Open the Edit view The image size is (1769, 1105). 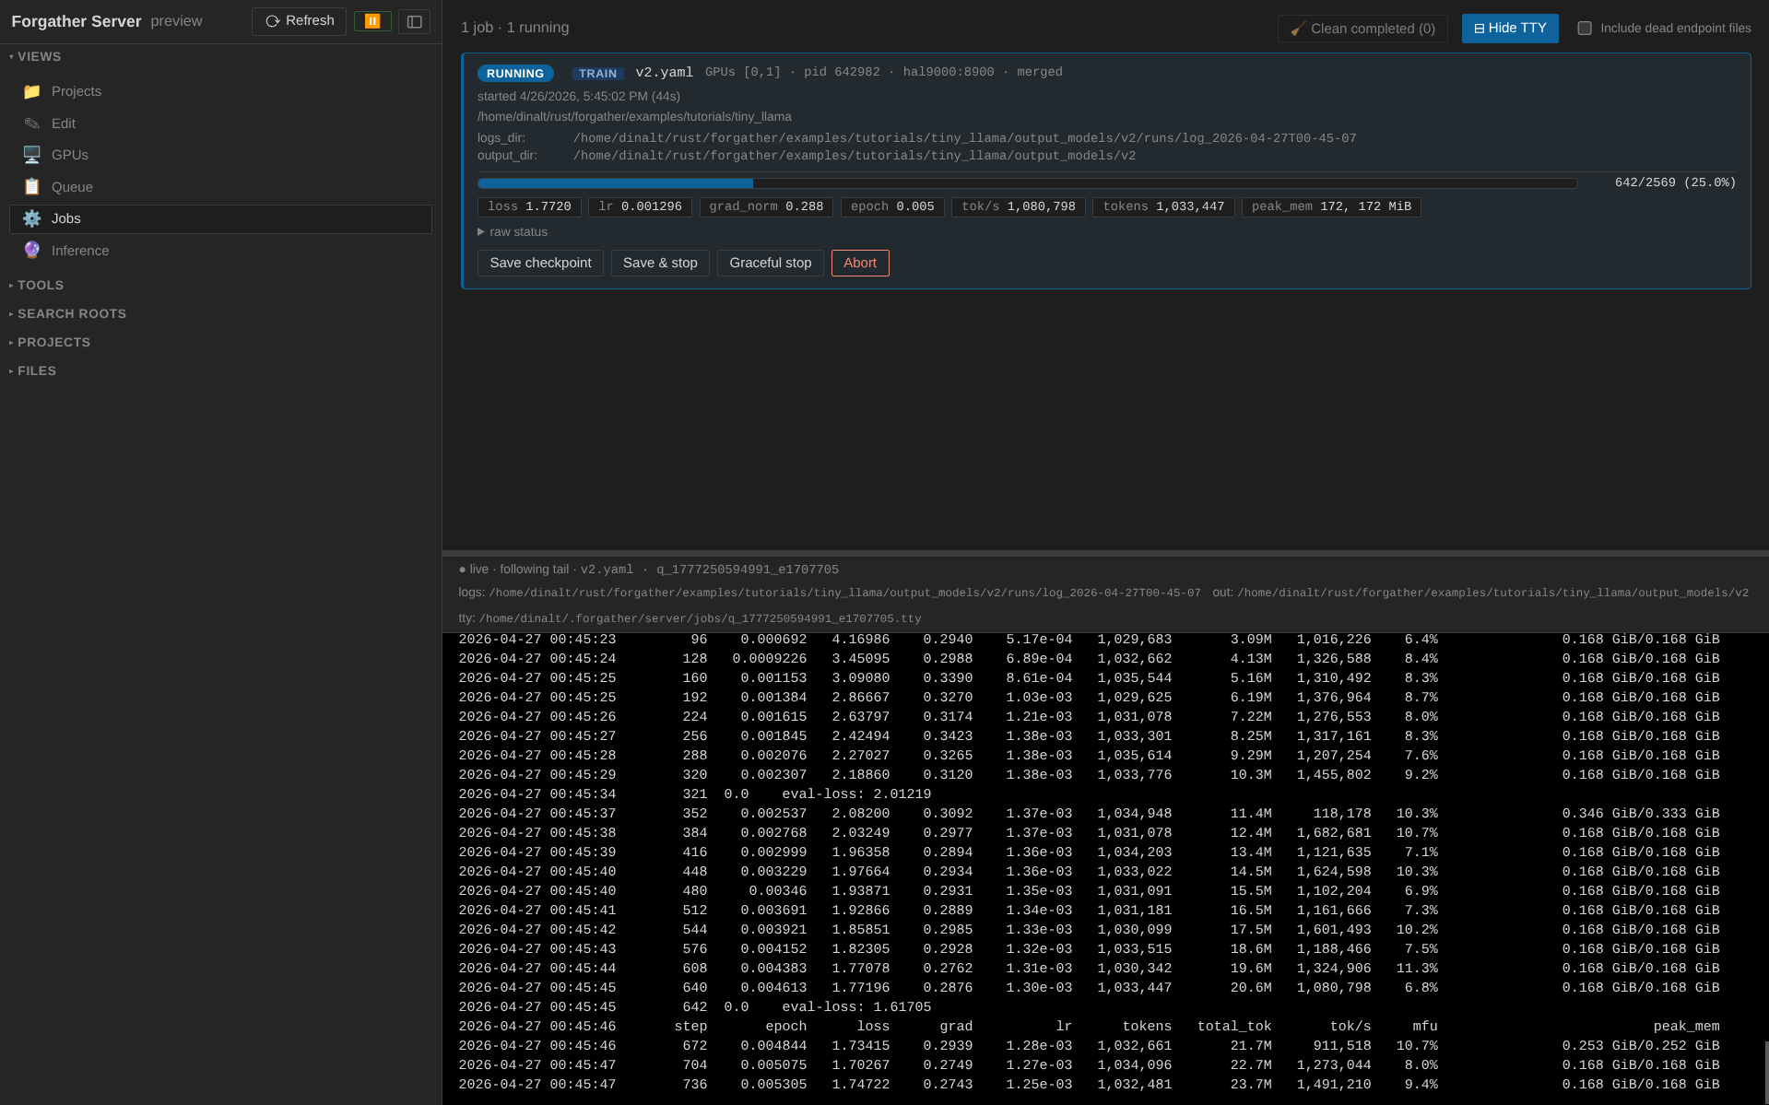[x=220, y=123]
